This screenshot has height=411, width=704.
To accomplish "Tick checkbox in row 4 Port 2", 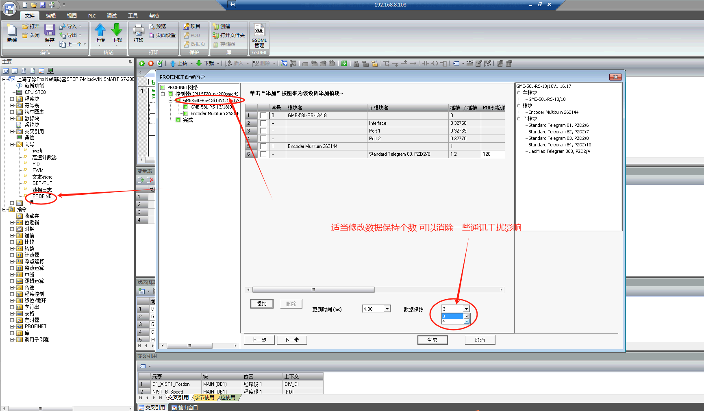I will (x=263, y=139).
